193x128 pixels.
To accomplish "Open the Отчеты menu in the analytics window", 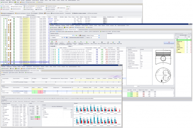I will pos(59,67).
